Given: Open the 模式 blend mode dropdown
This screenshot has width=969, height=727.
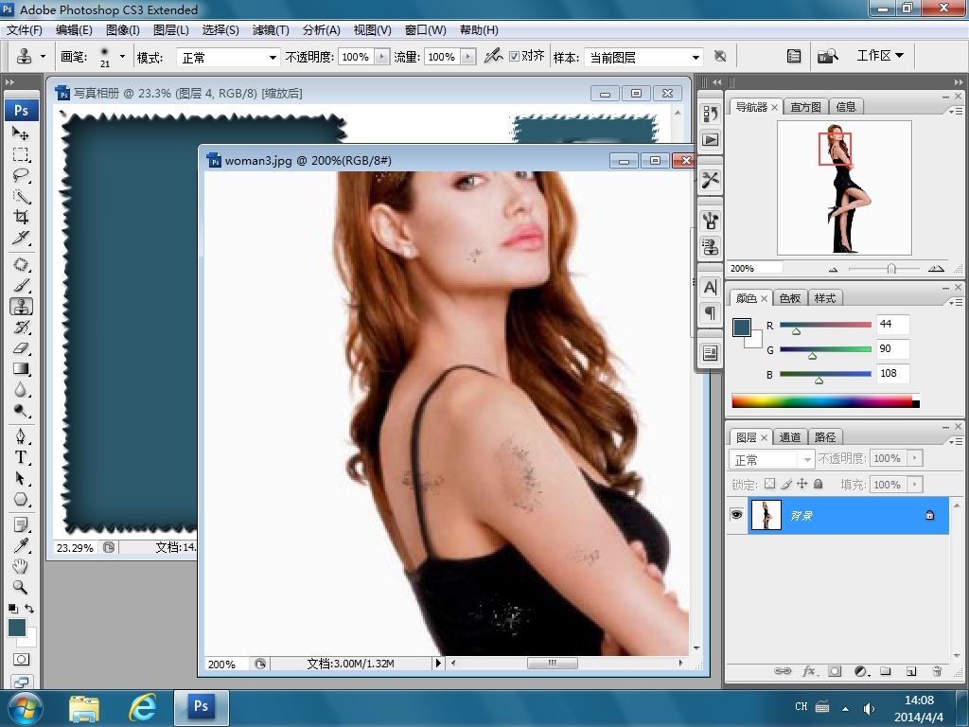Looking at the screenshot, I should tap(229, 57).
